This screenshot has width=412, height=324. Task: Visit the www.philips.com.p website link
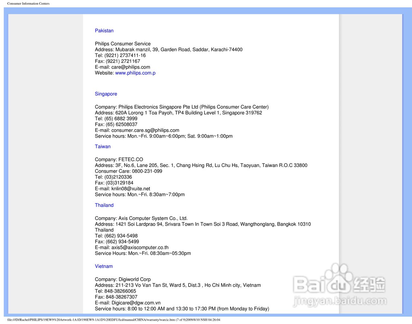[x=135, y=73]
